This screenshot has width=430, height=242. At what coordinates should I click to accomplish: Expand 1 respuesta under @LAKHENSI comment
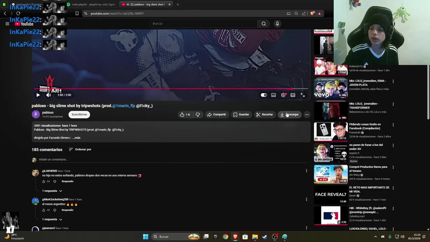click(x=52, y=191)
